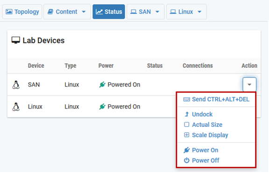The height and width of the screenshot is (173, 269).
Task: Click the Content tab label
Action: click(x=66, y=12)
